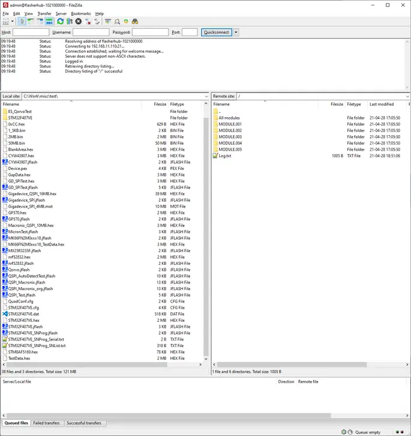Viewport: 411px width, 436px height.
Task: Open the Site Manager icon
Action: point(6,22)
